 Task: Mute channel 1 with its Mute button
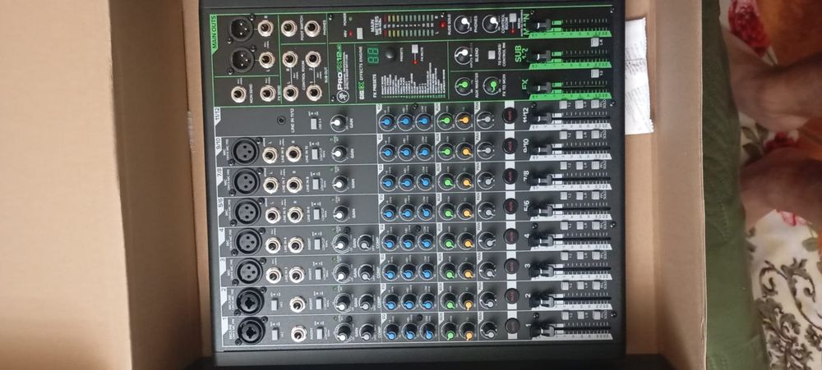[513, 326]
